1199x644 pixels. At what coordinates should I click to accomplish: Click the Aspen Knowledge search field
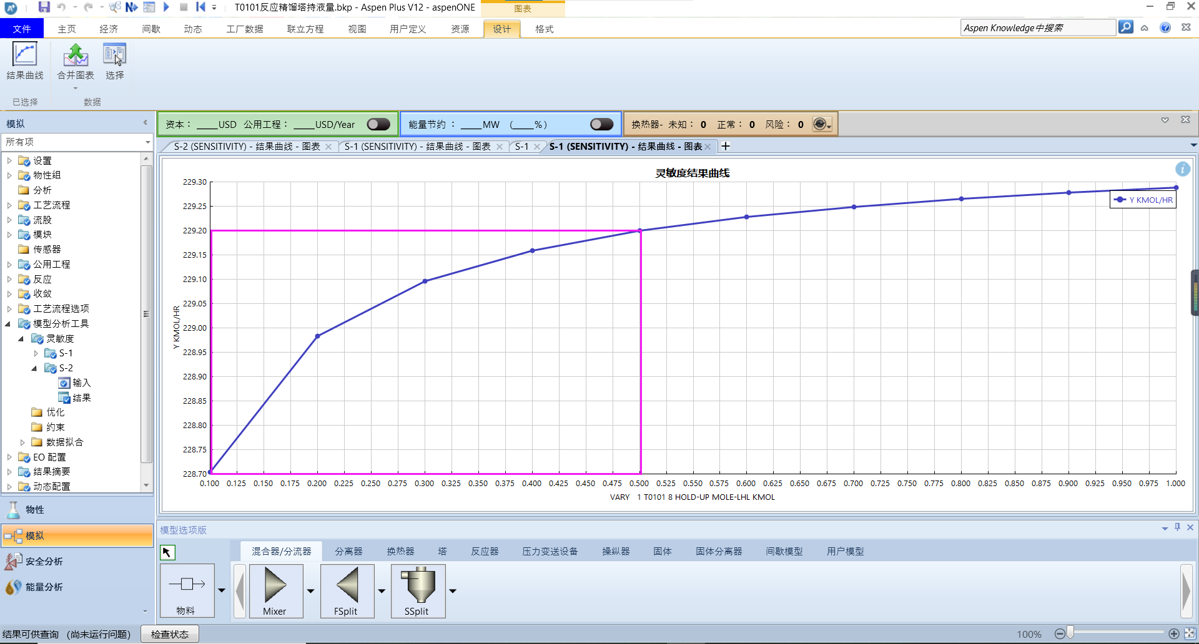pos(1038,27)
